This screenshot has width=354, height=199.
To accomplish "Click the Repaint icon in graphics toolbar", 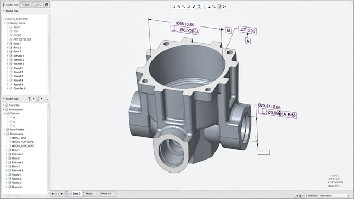I will 188,7.
